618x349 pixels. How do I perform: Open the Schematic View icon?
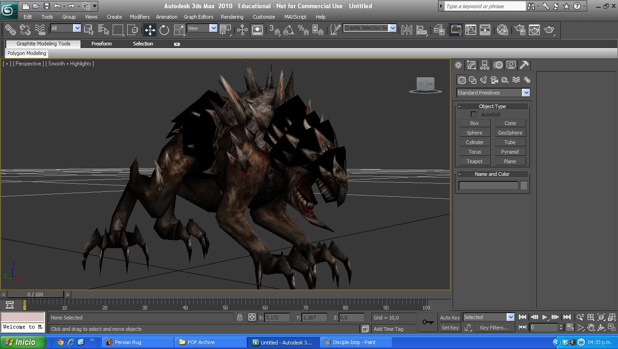click(485, 30)
